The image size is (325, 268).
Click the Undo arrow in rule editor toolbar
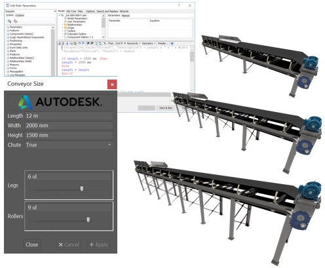click(x=79, y=43)
